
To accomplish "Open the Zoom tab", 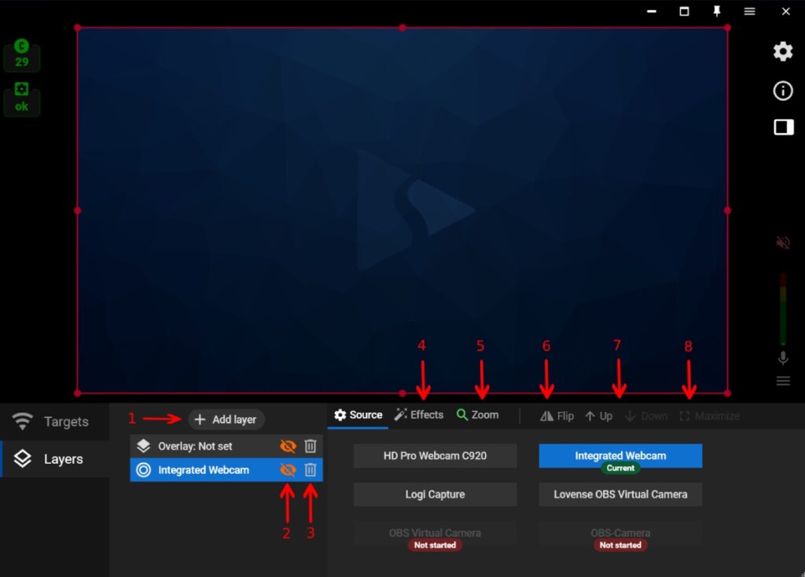I will coord(477,415).
